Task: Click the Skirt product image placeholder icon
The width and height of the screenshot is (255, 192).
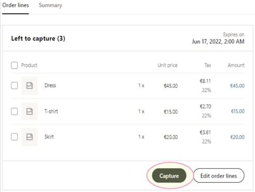Action: coord(29,137)
